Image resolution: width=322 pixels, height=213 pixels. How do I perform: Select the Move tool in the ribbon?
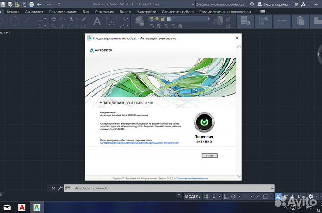[x=54, y=19]
